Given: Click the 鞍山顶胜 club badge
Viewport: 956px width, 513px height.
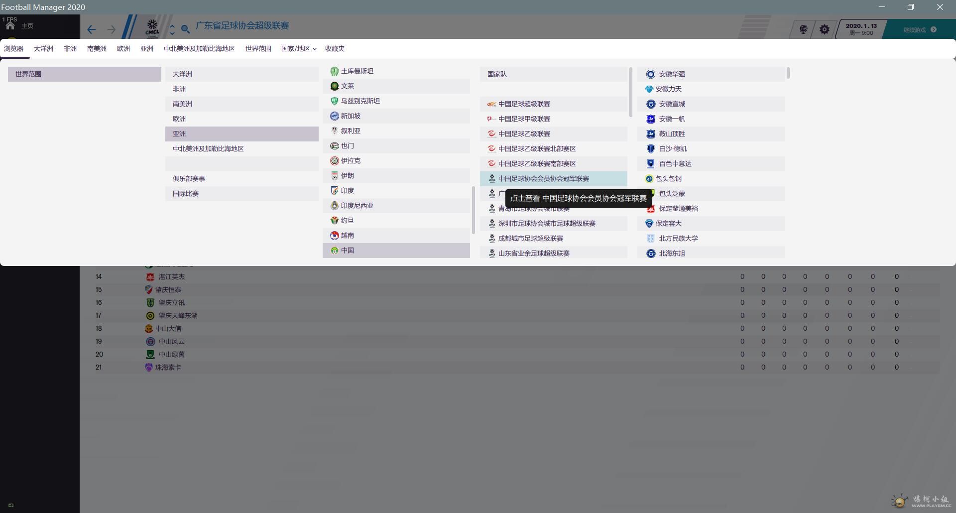Looking at the screenshot, I should 650,134.
